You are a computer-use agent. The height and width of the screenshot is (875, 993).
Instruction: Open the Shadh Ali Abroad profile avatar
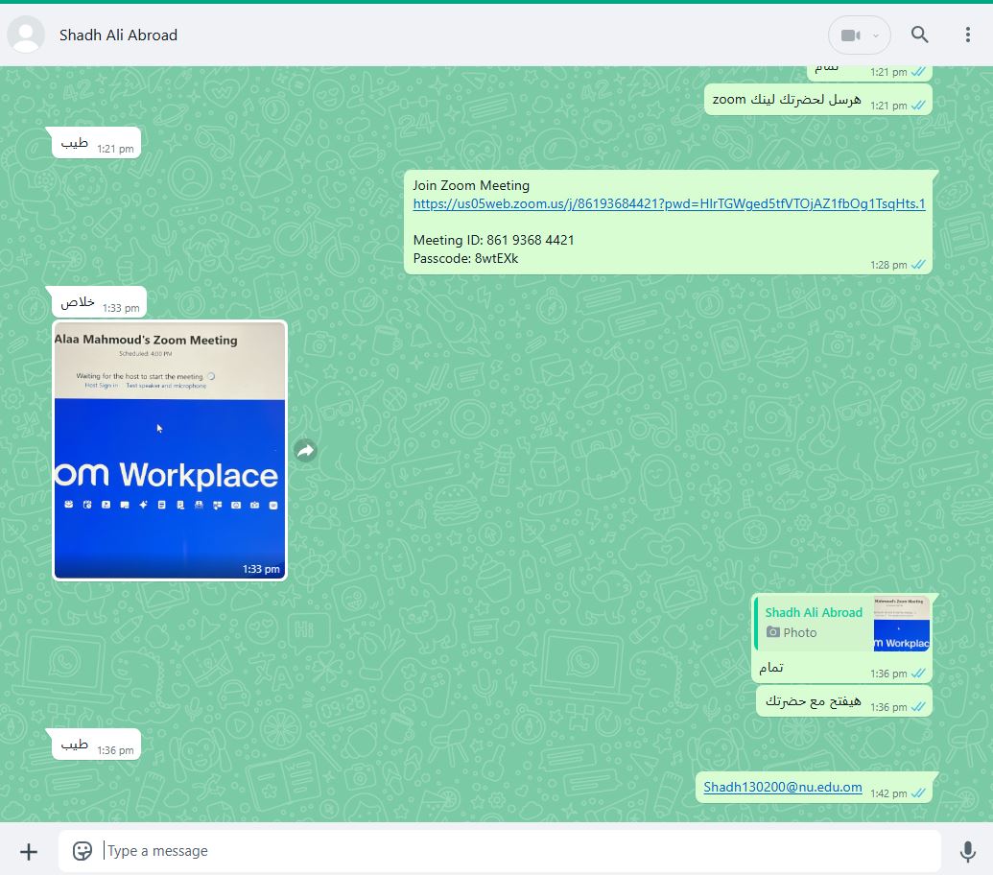[x=26, y=35]
